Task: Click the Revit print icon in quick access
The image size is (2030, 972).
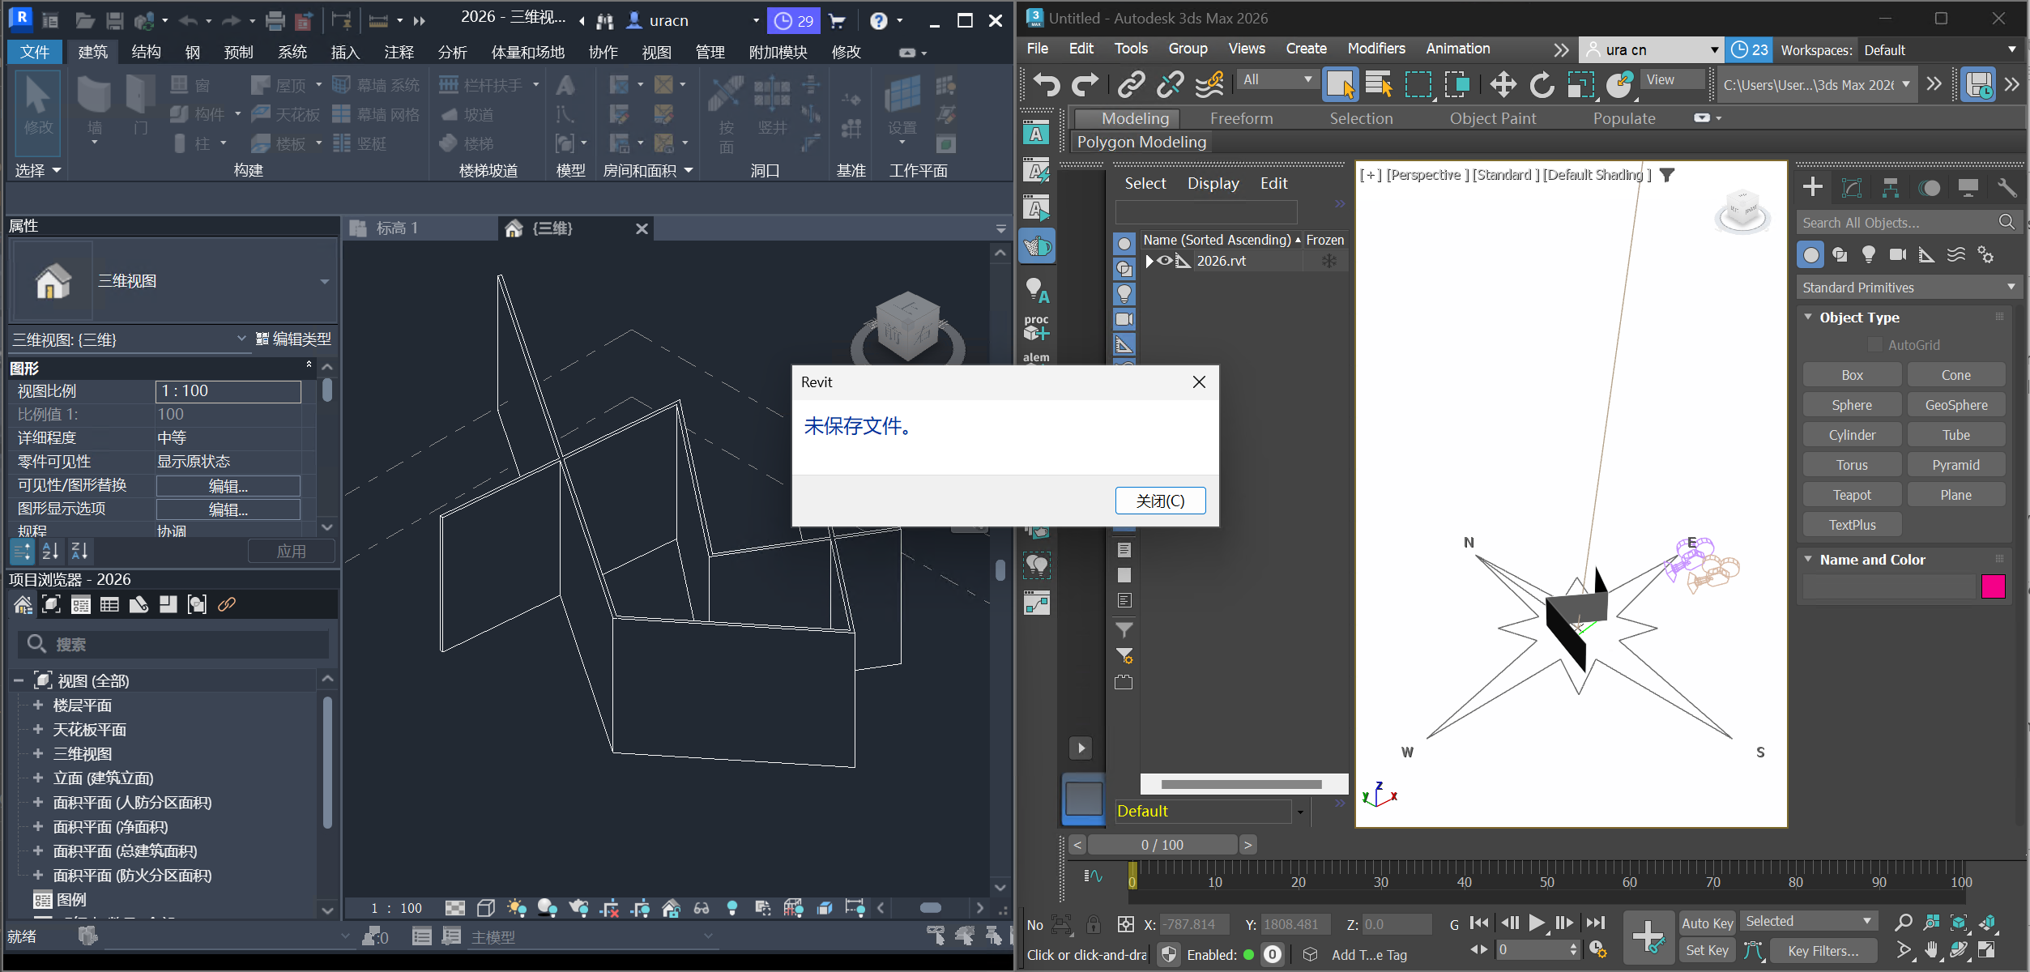Action: tap(275, 20)
